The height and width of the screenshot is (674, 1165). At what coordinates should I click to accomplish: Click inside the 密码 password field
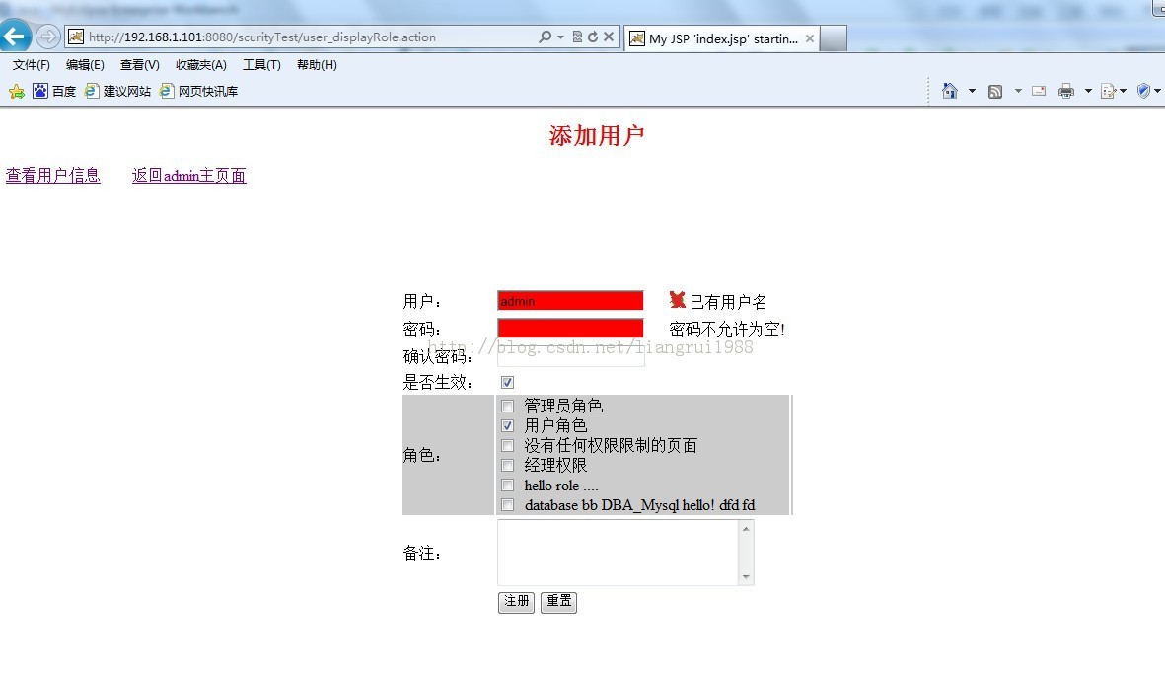570,327
